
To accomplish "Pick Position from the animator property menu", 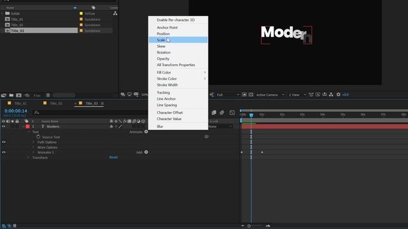I will click(x=178, y=34).
